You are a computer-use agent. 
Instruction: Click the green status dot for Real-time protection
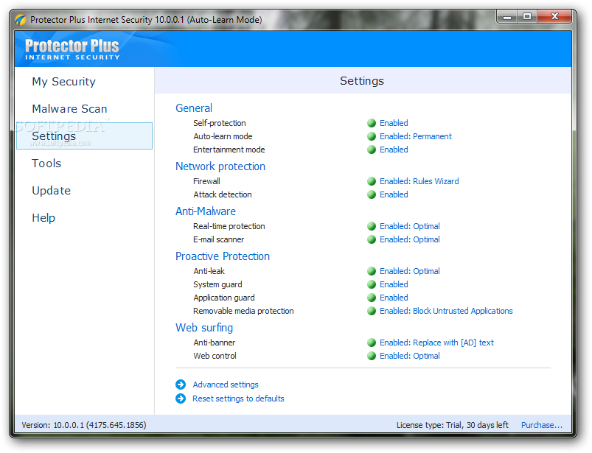click(x=372, y=226)
